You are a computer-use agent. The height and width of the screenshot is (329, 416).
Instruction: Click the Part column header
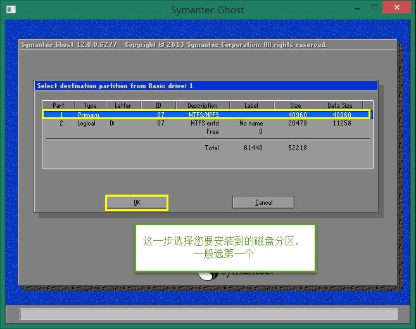(58, 105)
